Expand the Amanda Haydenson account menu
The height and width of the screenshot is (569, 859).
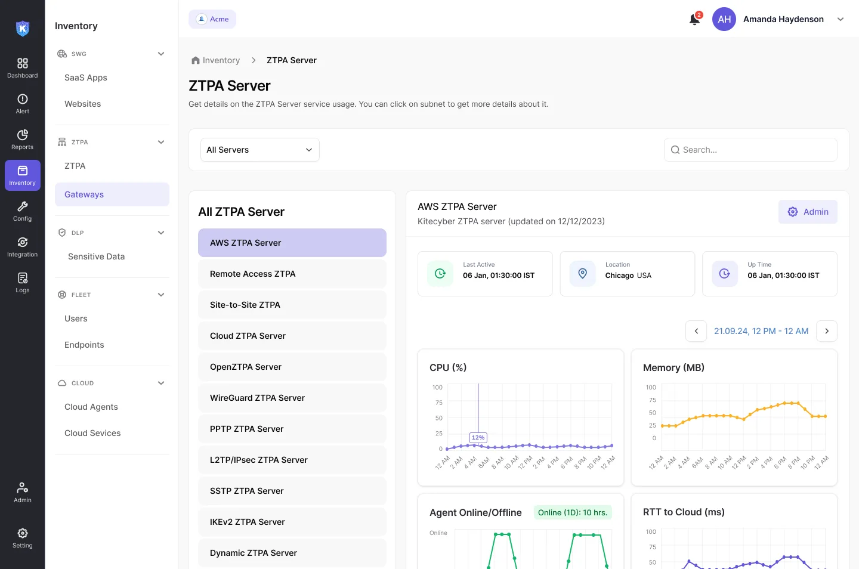pos(841,19)
